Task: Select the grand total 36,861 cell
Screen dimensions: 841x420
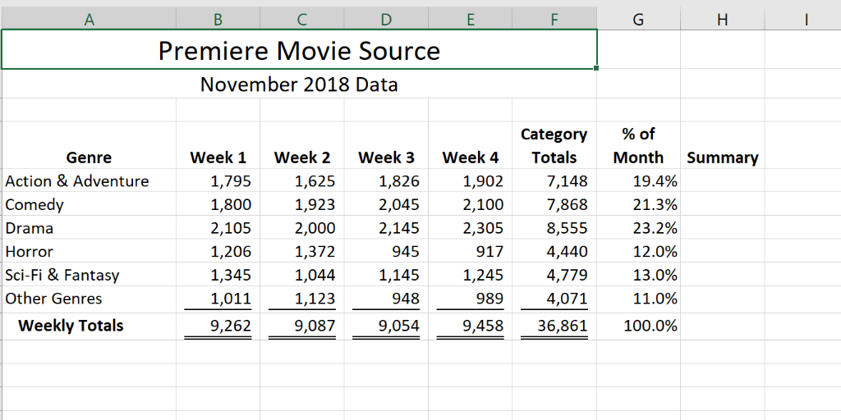Action: click(554, 326)
